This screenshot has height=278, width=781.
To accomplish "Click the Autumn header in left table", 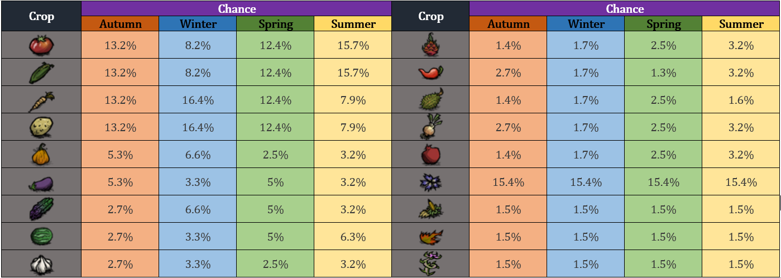I will (120, 24).
